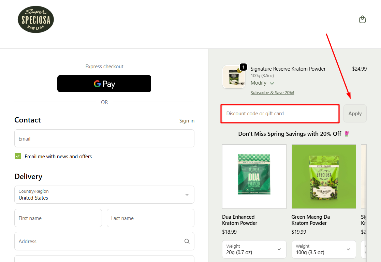Click the quantity badge showing 1
This screenshot has width=381, height=262.
[244, 67]
